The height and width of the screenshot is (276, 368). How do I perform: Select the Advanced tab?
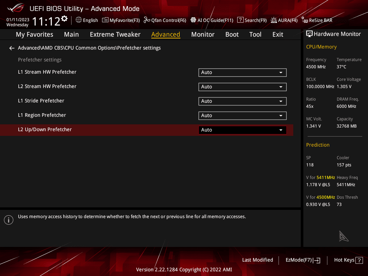pos(166,34)
